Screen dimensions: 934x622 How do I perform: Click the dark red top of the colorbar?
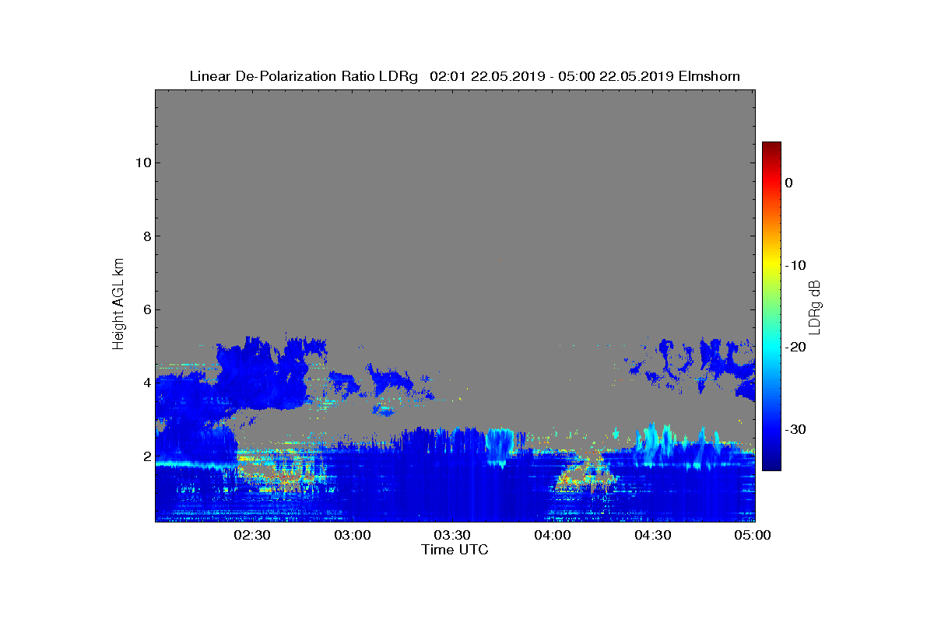point(771,148)
